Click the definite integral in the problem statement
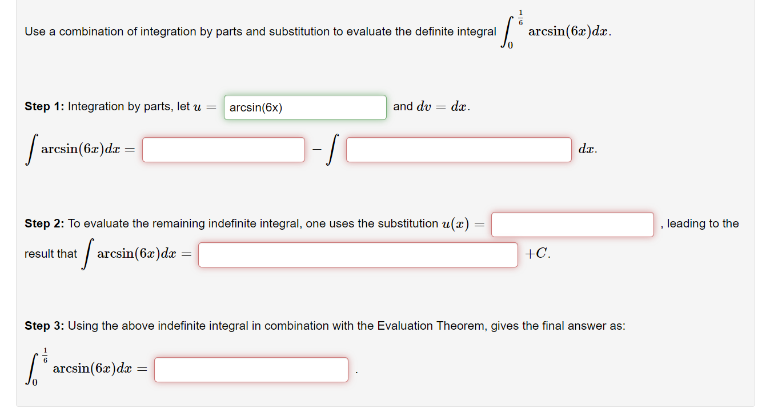The height and width of the screenshot is (412, 778). (x=556, y=32)
